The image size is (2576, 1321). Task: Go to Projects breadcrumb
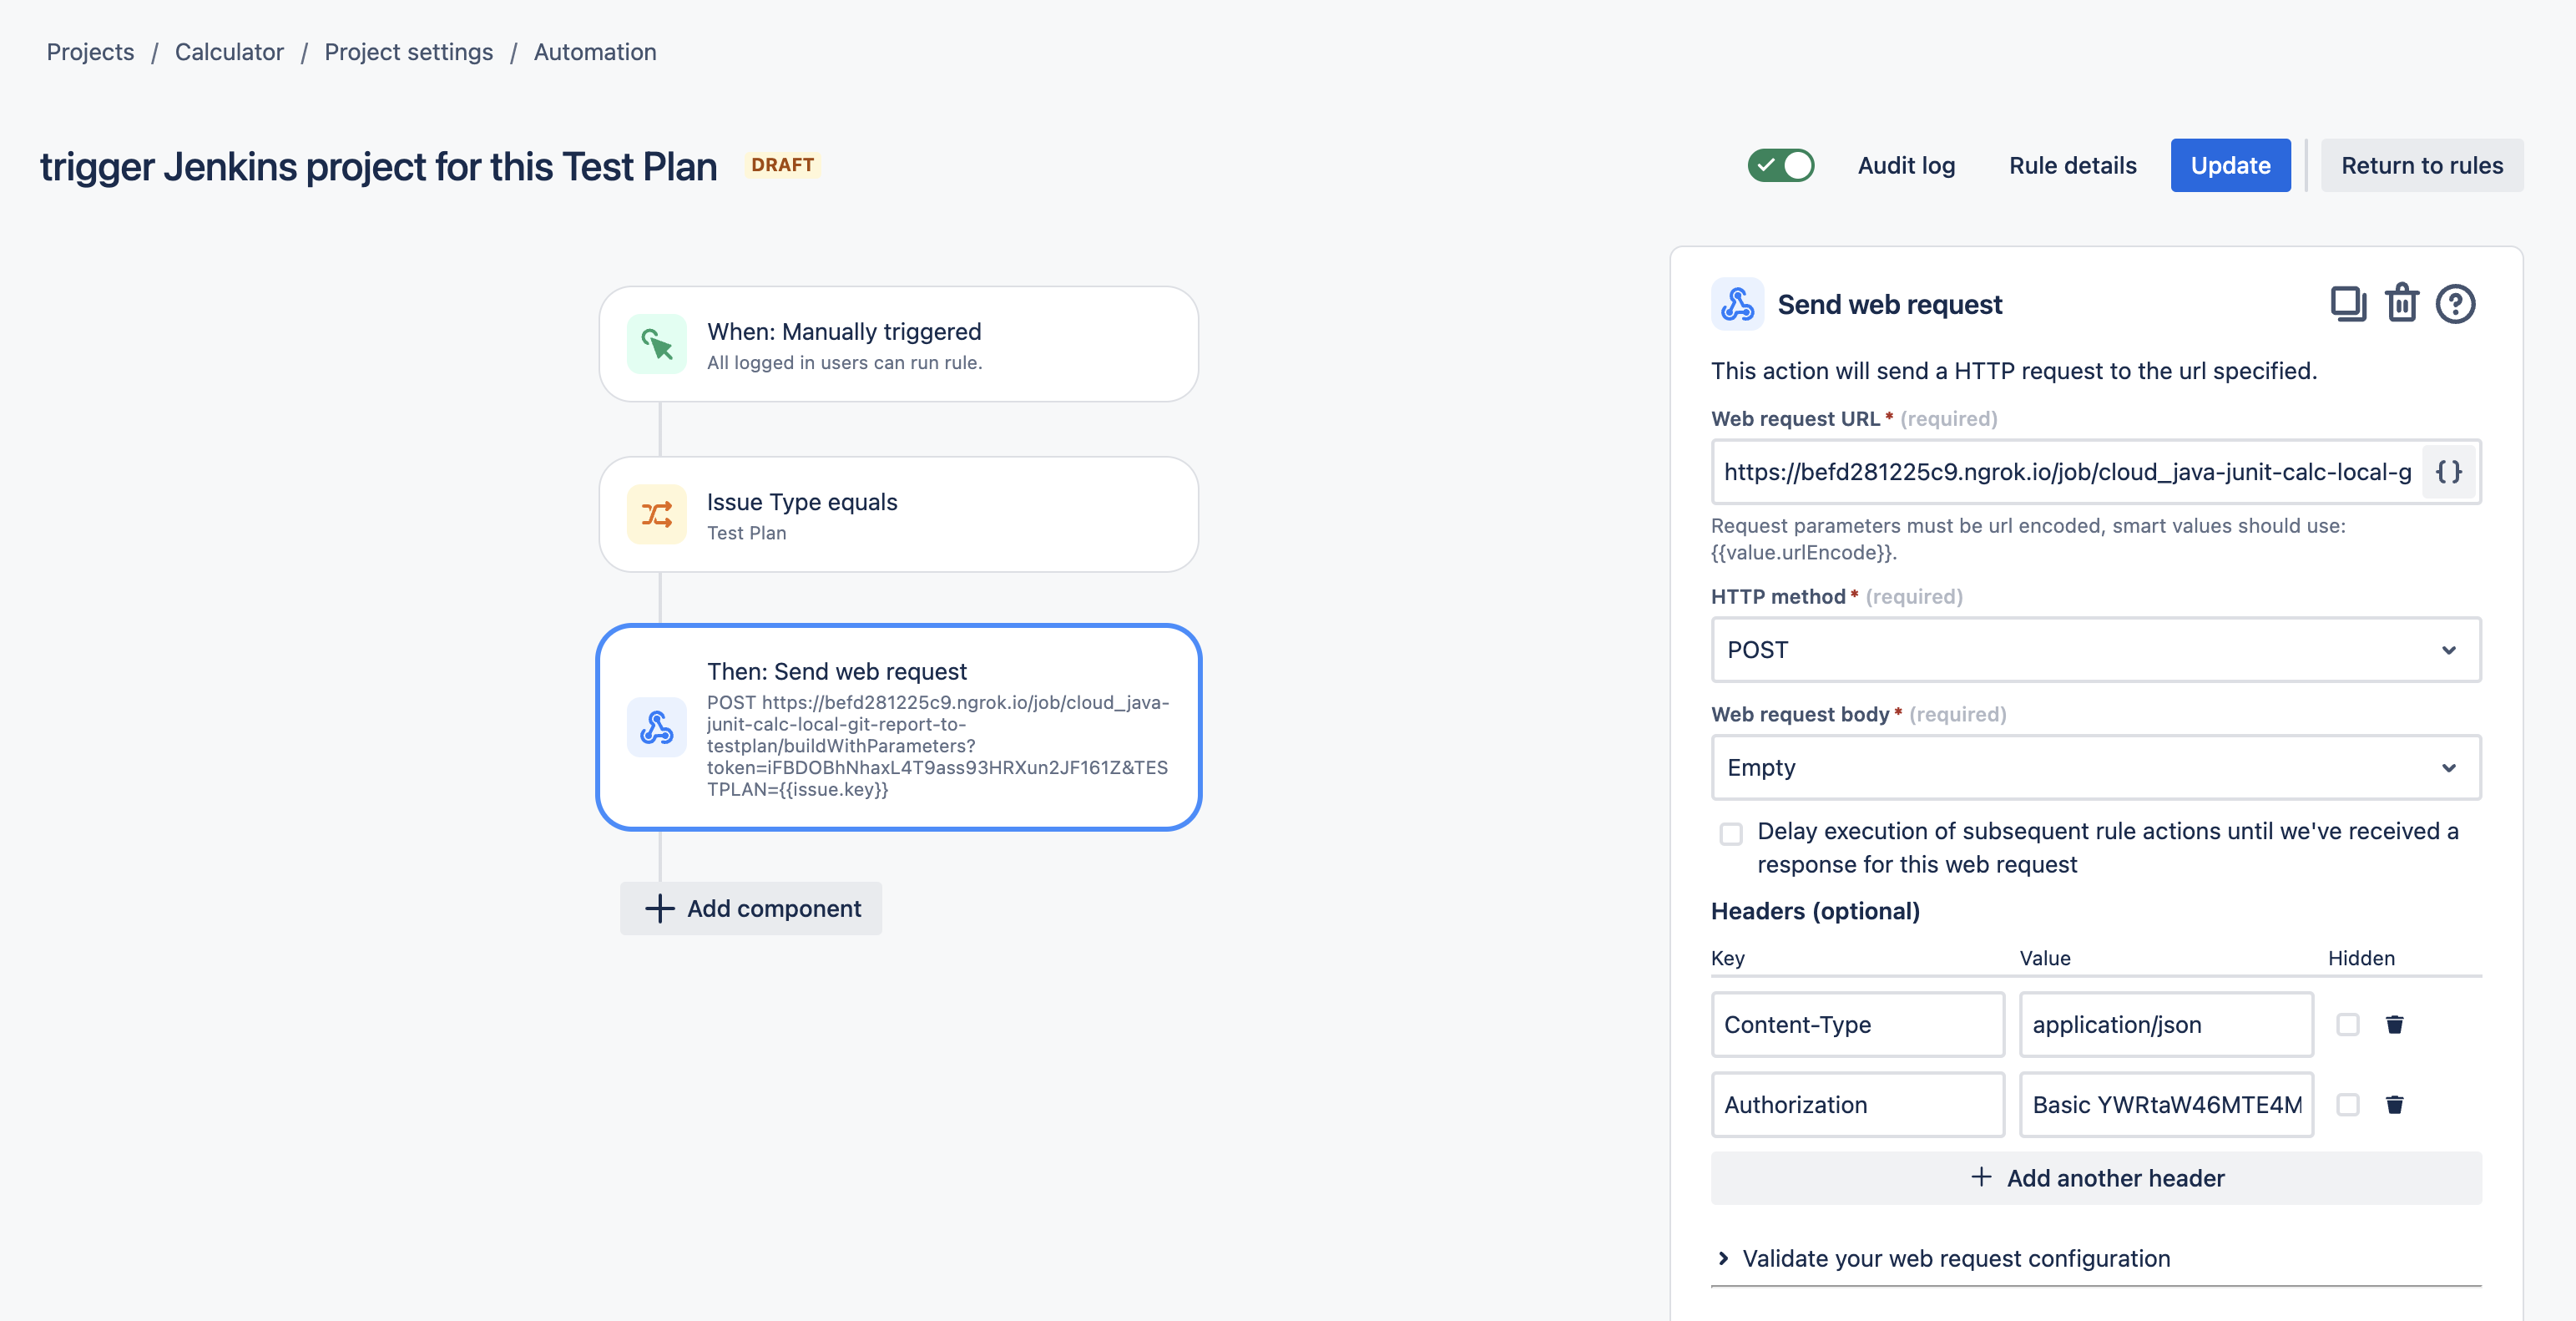[x=90, y=52]
